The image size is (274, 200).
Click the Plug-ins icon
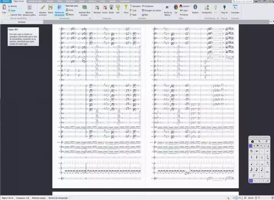coord(224,8)
